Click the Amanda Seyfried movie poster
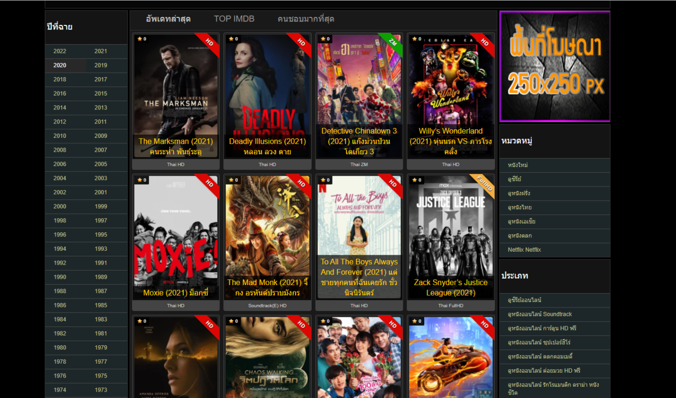Image resolution: width=676 pixels, height=398 pixels. [175, 357]
